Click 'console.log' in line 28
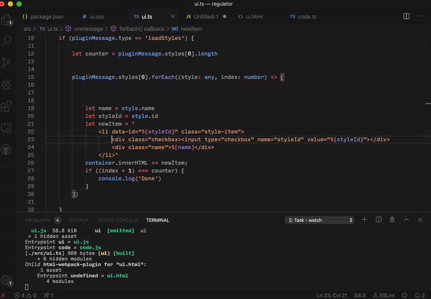The height and width of the screenshot is (299, 431). click(x=116, y=179)
